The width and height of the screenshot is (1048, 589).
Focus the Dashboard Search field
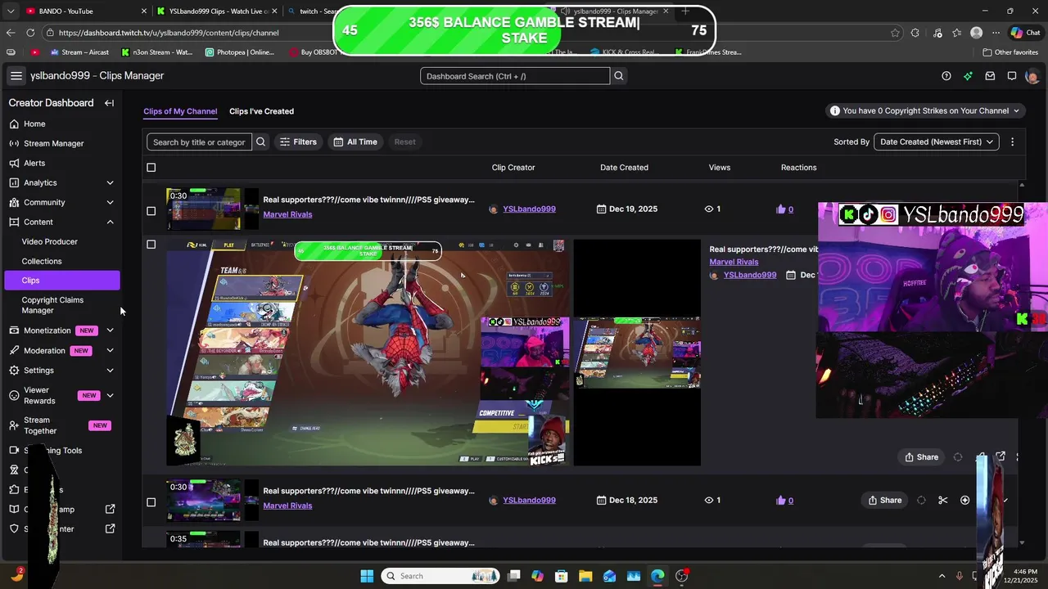click(x=515, y=76)
